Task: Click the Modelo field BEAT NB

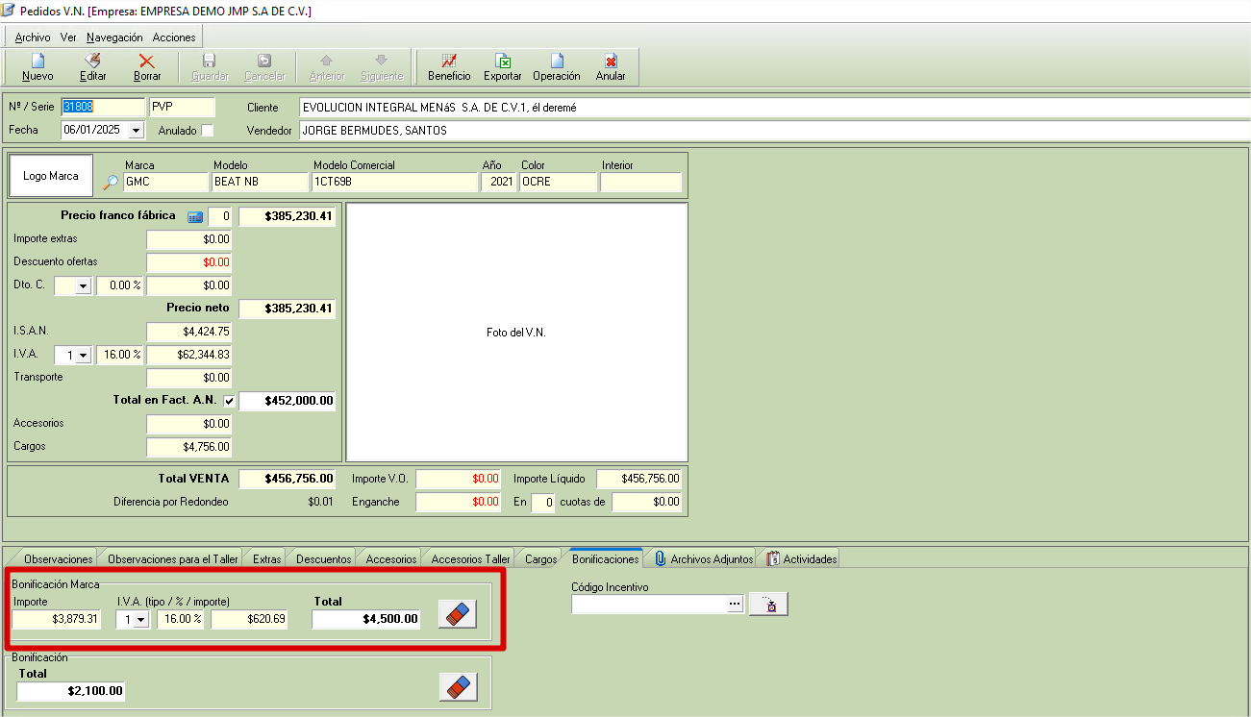Action: tap(260, 182)
